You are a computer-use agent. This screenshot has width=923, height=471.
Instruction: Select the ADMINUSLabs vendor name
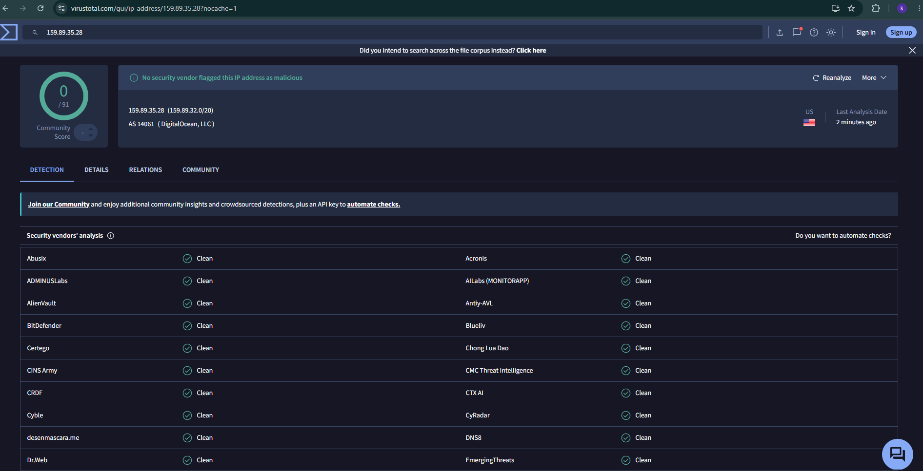(x=47, y=281)
